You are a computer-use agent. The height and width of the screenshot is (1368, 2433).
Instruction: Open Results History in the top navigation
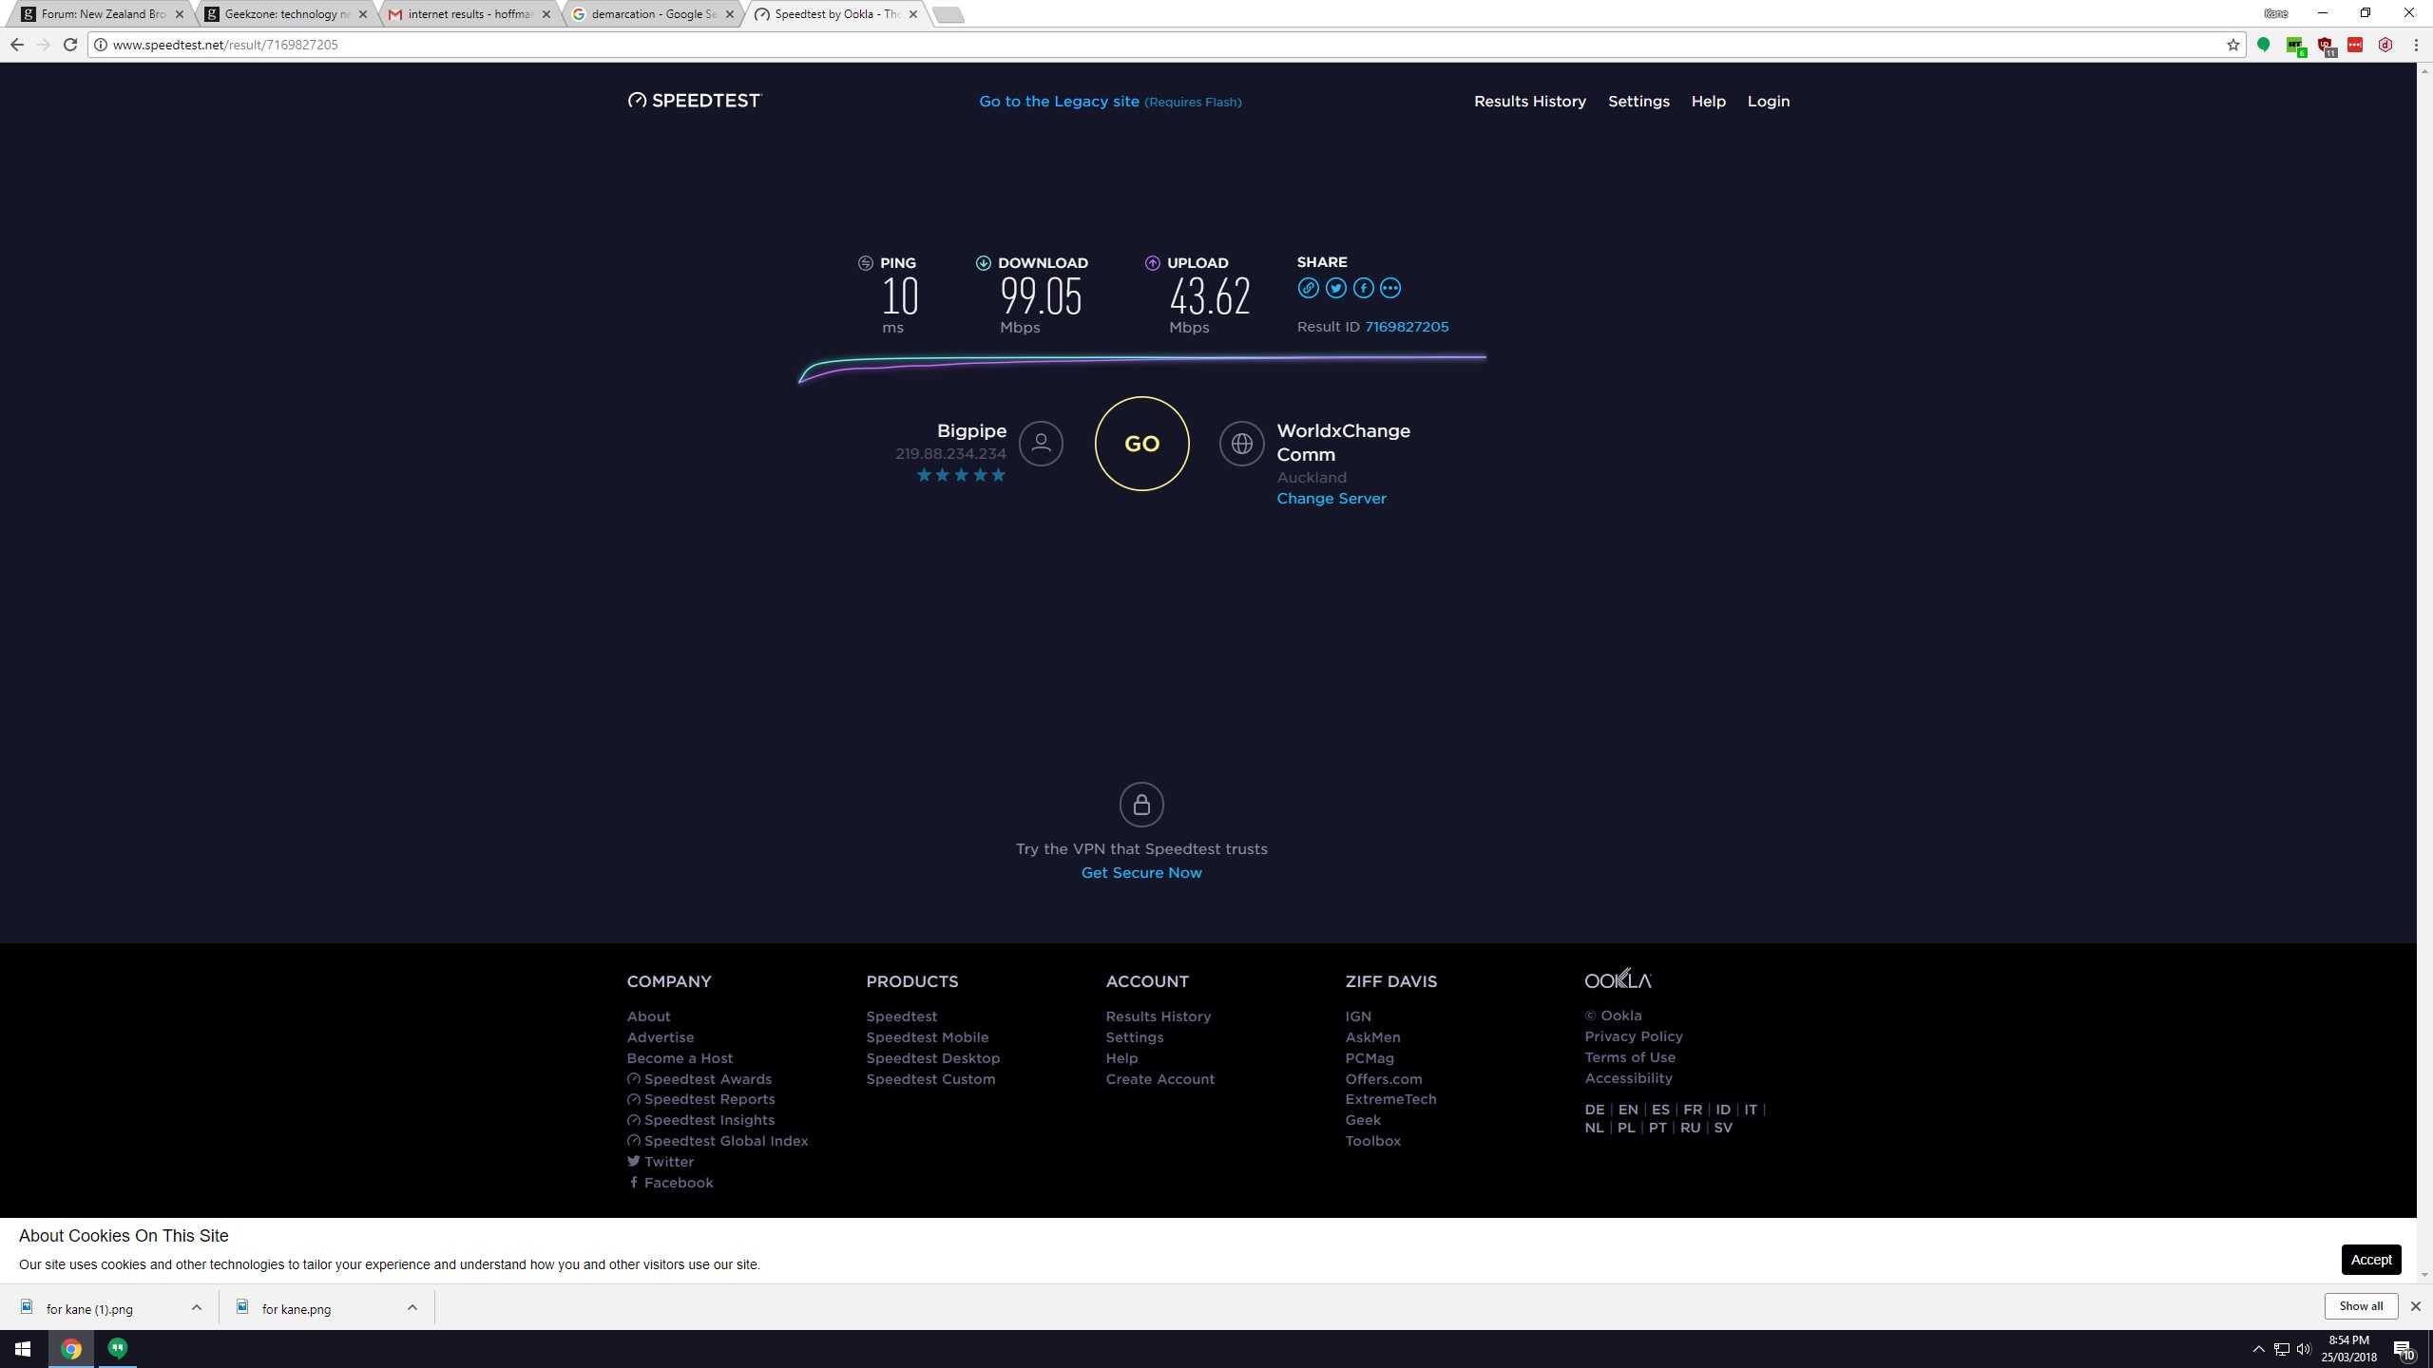[1529, 101]
